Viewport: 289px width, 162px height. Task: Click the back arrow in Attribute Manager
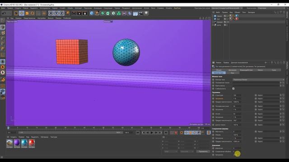[266, 63]
